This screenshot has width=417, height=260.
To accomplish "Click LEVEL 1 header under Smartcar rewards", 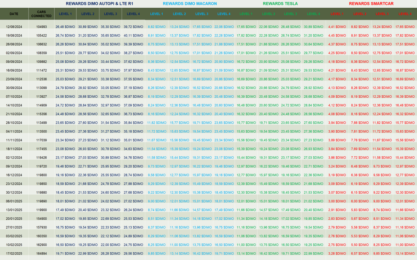I will (x=337, y=14).
